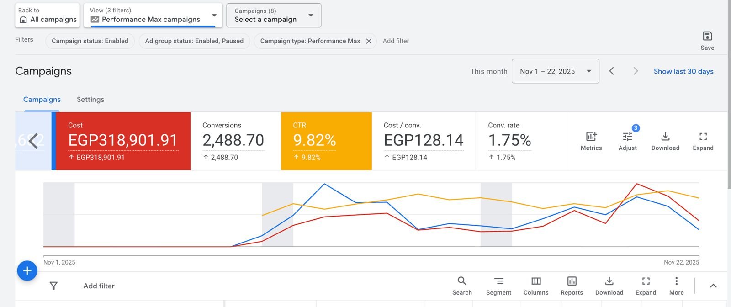Open the table Search tool
The height and width of the screenshot is (307, 731).
coord(462,286)
